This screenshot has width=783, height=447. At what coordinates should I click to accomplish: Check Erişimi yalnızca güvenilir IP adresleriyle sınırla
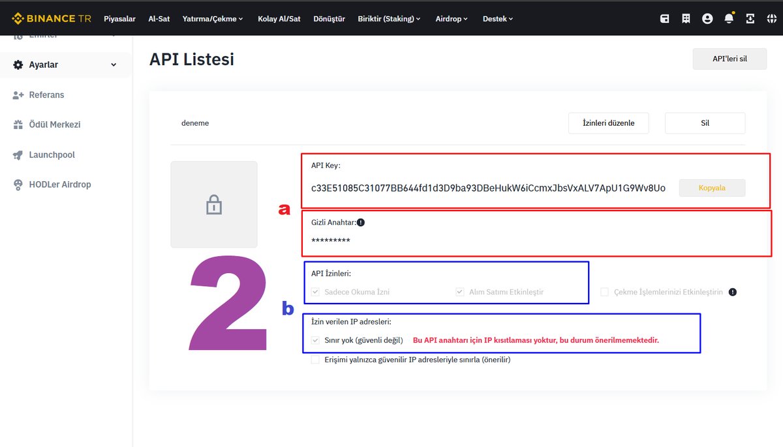pos(316,360)
